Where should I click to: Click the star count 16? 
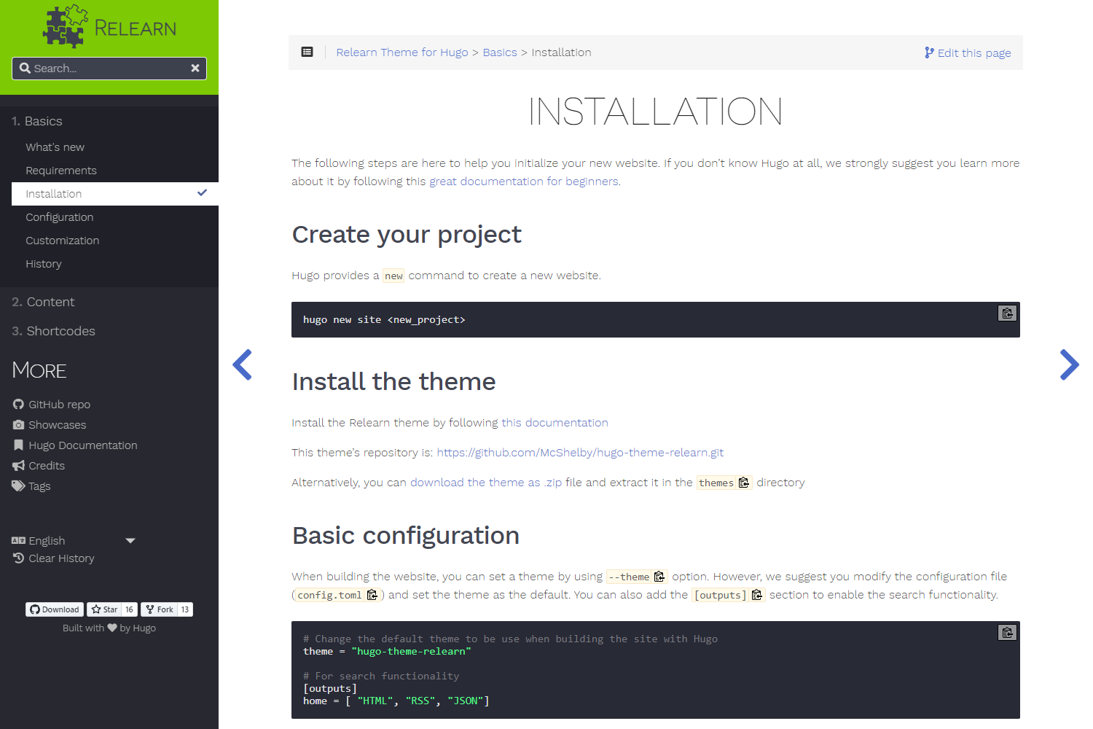(129, 609)
